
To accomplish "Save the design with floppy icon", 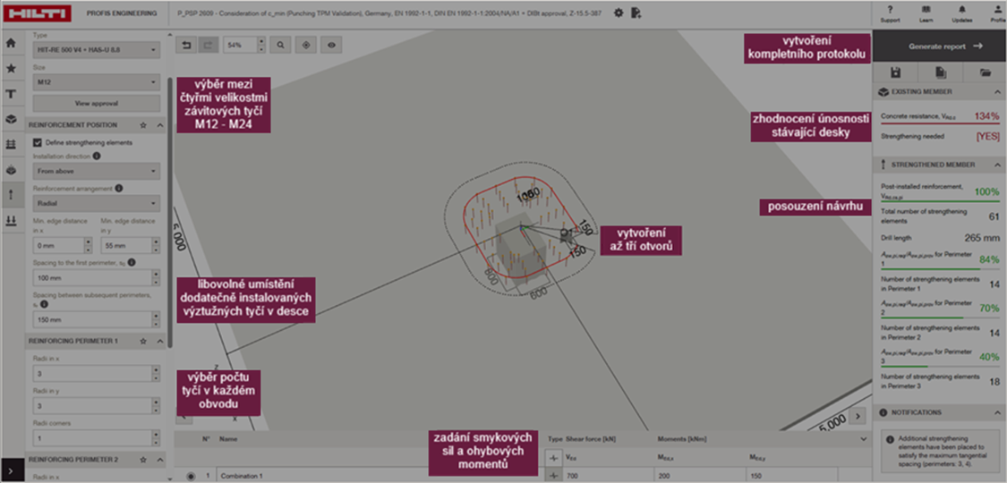I will click(x=894, y=72).
